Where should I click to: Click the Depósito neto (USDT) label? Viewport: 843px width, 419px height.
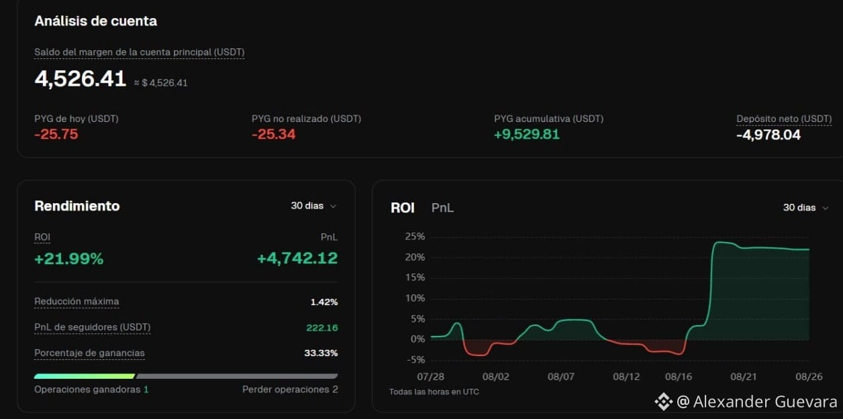coord(784,119)
